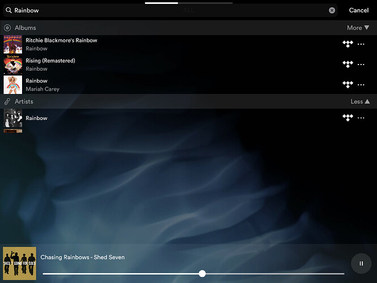
Task: Expand Albums results with More
Action: (x=358, y=28)
